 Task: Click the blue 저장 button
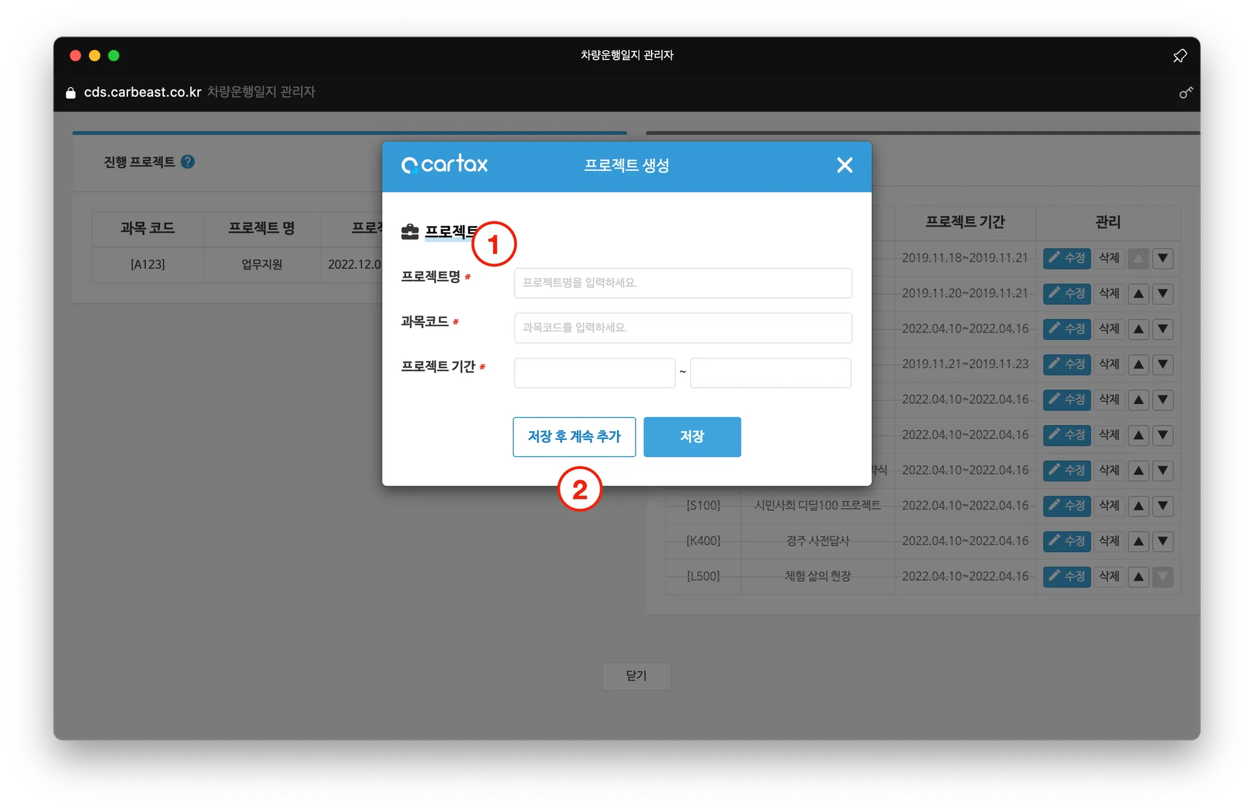pos(692,437)
